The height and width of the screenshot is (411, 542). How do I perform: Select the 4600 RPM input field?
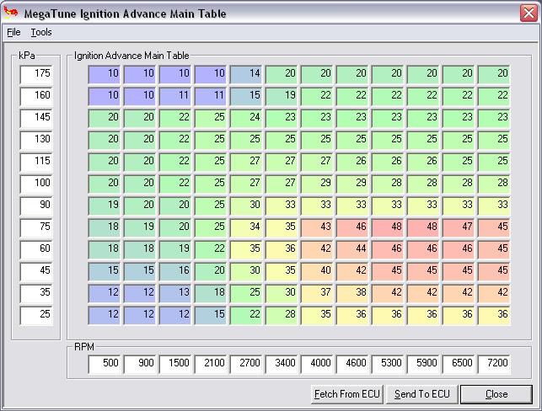point(352,364)
